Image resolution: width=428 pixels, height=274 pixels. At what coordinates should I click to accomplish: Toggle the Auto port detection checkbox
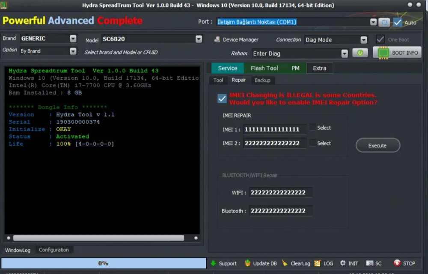point(398,22)
